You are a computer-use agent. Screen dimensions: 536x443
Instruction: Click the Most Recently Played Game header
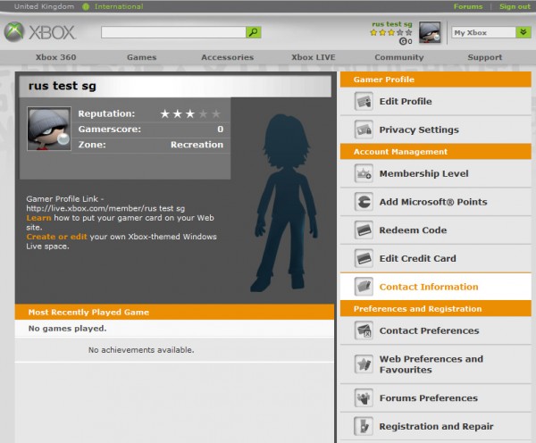point(174,312)
